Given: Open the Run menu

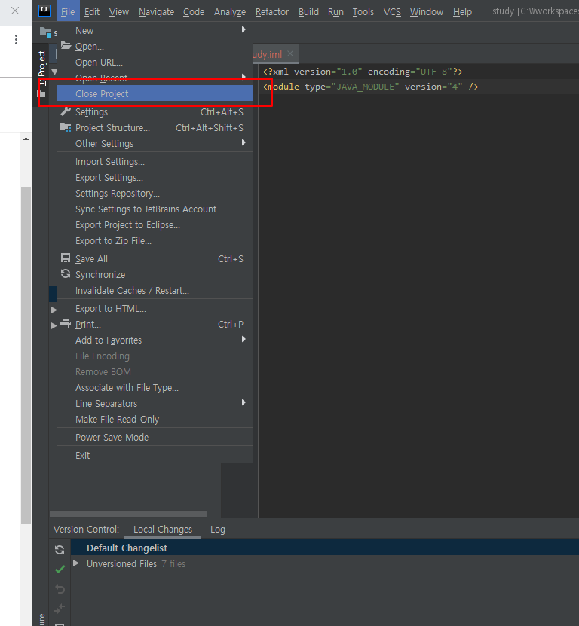Looking at the screenshot, I should (x=335, y=11).
